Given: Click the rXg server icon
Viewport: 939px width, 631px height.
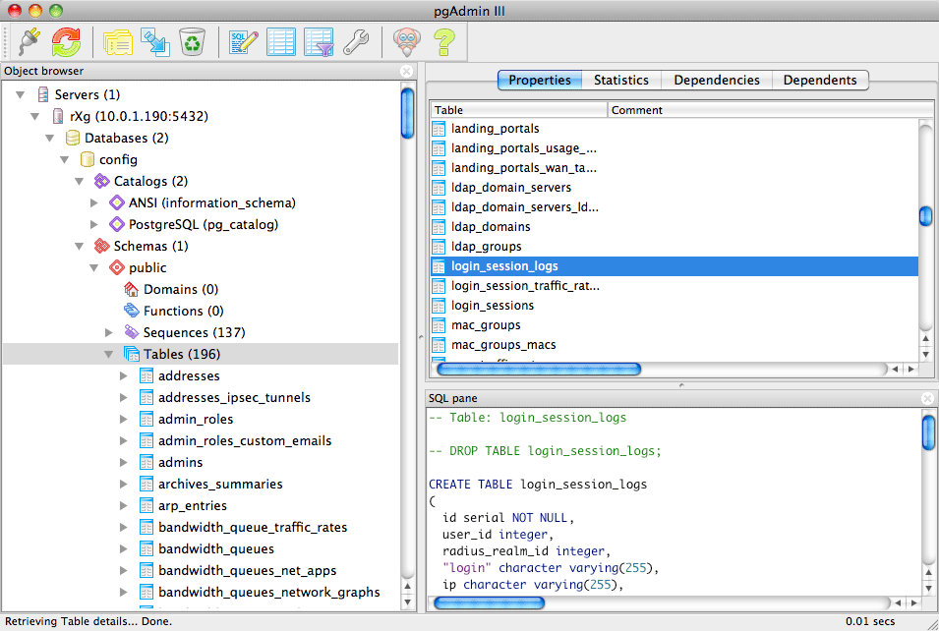Looking at the screenshot, I should click(x=57, y=116).
